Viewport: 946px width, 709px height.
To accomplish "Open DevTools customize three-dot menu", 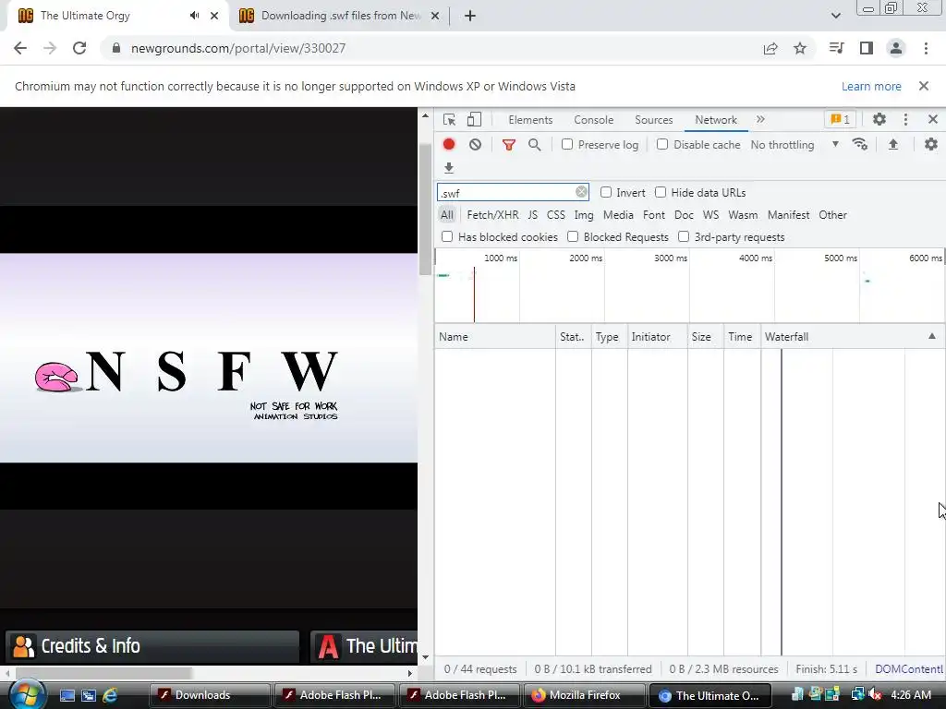I will point(905,119).
